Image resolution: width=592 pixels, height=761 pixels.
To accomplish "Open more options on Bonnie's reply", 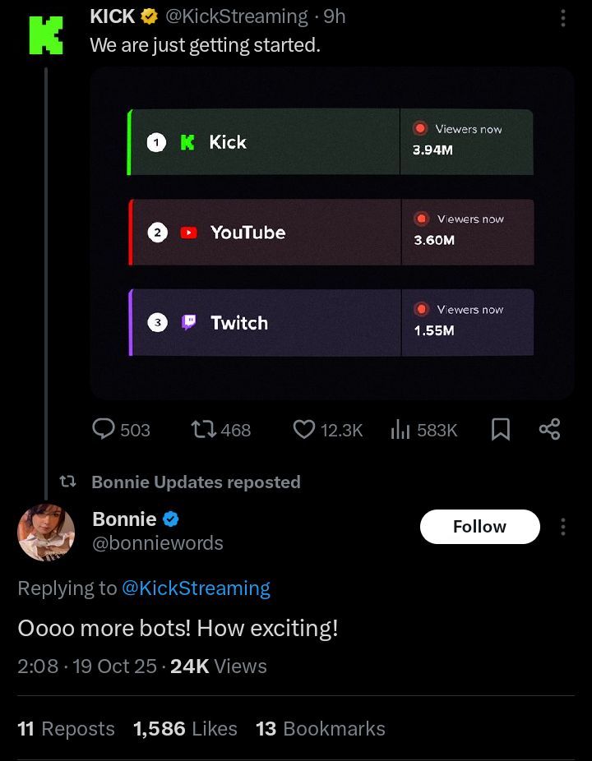I will (x=563, y=527).
